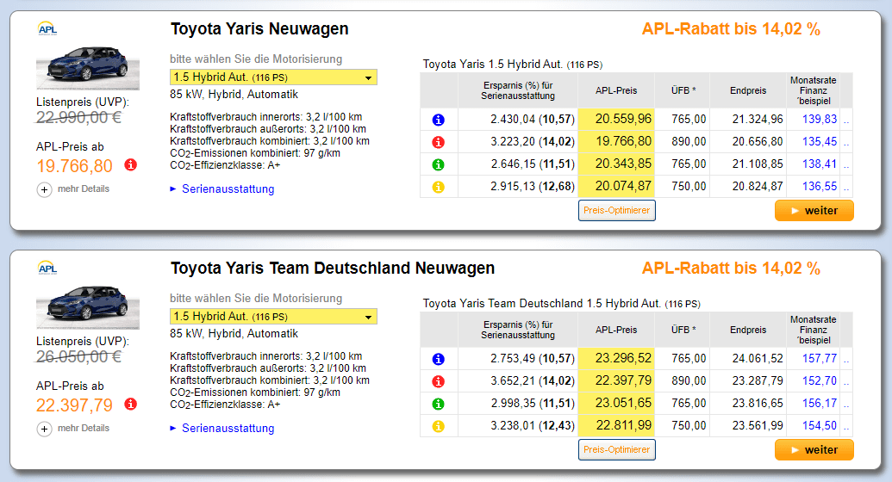Click yellow info icon in Toyota Yaris Neuwagen table
The width and height of the screenshot is (892, 482).
point(438,187)
